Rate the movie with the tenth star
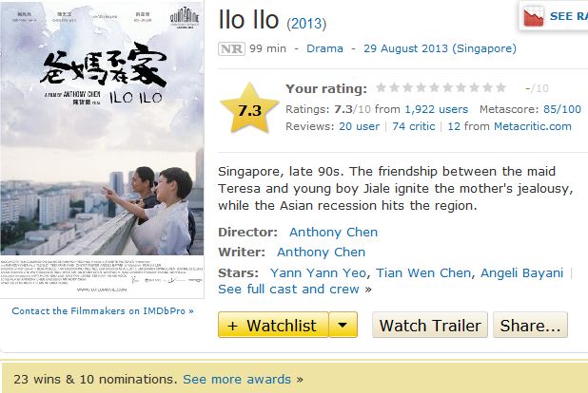This screenshot has width=588, height=393. (501, 88)
